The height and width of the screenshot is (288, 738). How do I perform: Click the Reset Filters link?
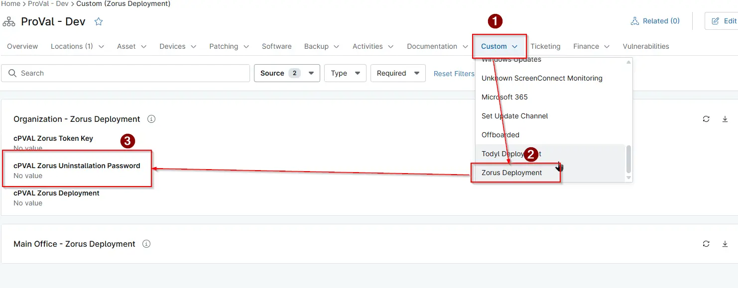tap(454, 74)
